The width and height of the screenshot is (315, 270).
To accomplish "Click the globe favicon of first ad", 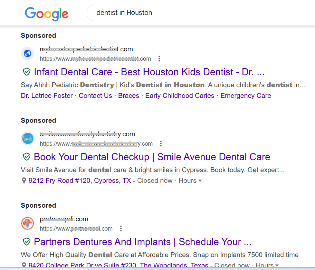I will tap(28, 53).
